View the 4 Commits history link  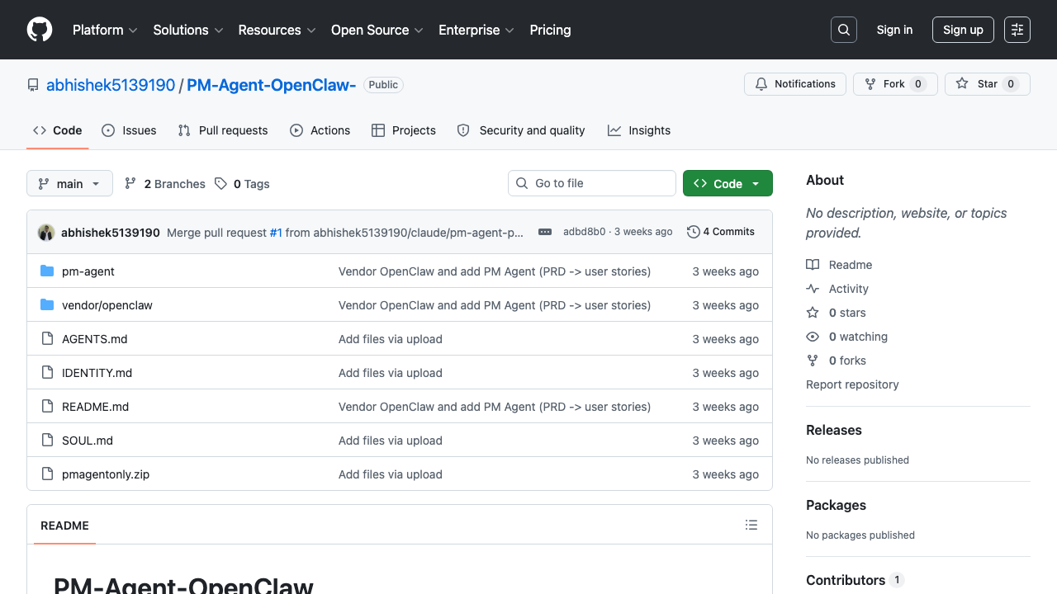(721, 232)
